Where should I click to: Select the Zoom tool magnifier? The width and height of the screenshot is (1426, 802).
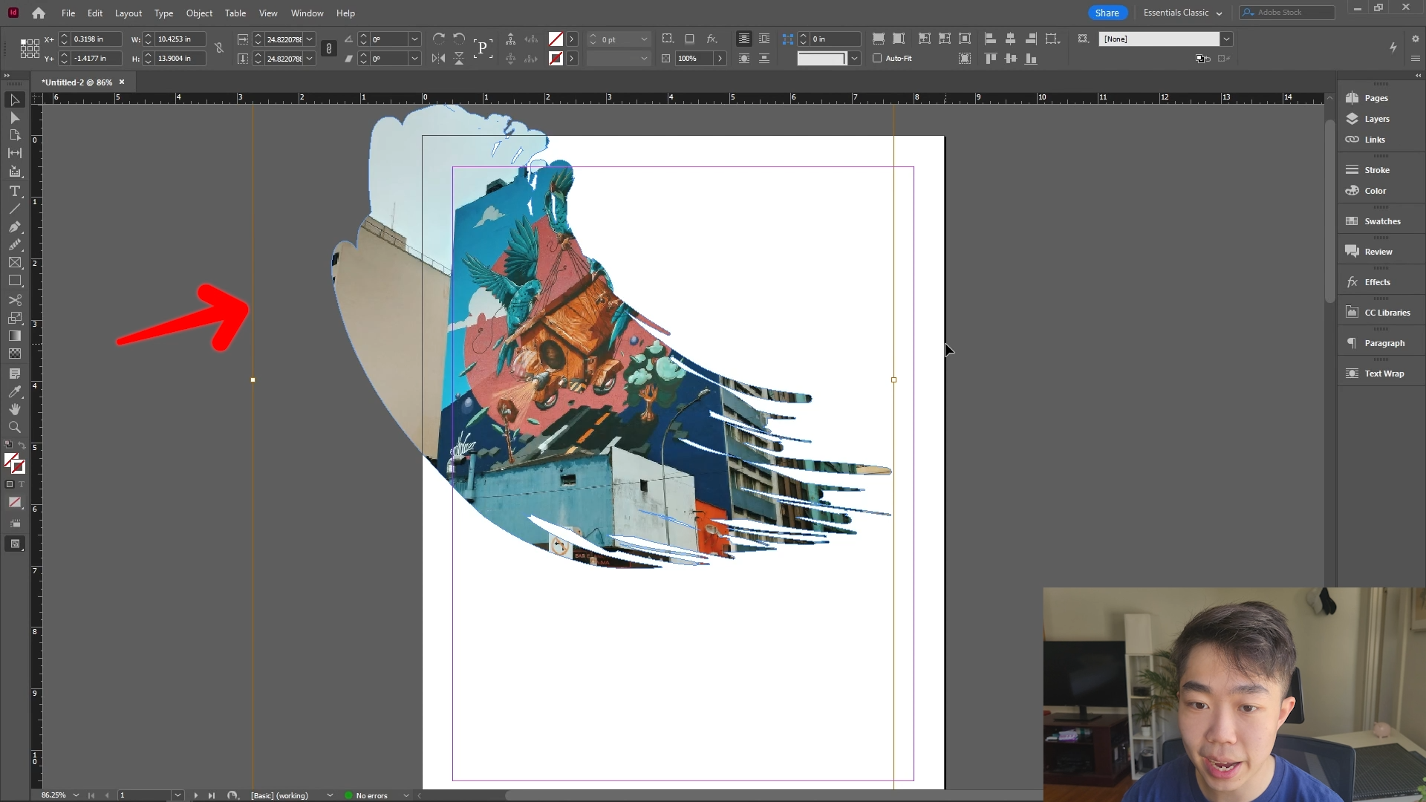click(x=15, y=428)
